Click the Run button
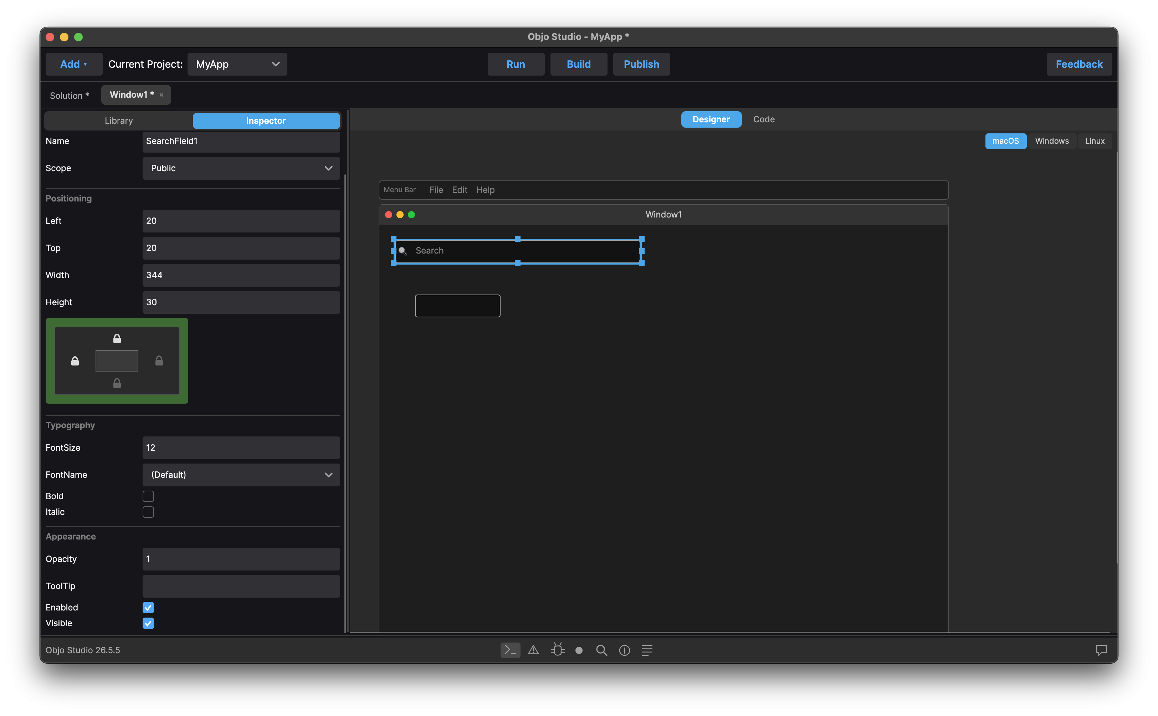1158x716 pixels. 516,65
